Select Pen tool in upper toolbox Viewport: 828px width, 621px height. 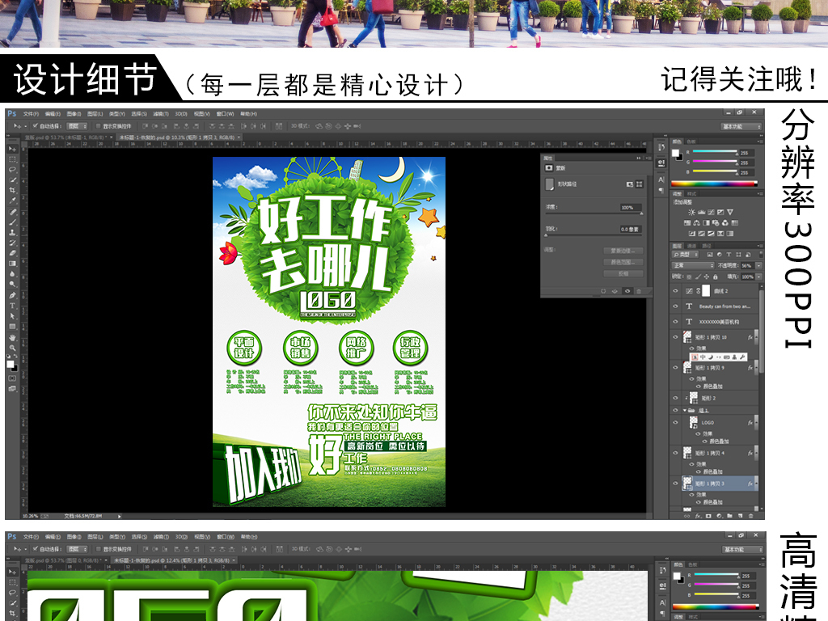tap(12, 295)
